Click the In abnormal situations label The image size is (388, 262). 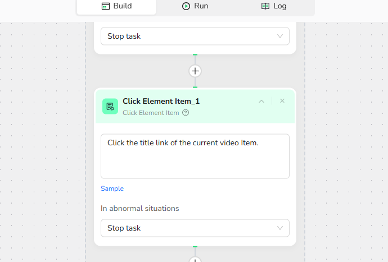[139, 208]
